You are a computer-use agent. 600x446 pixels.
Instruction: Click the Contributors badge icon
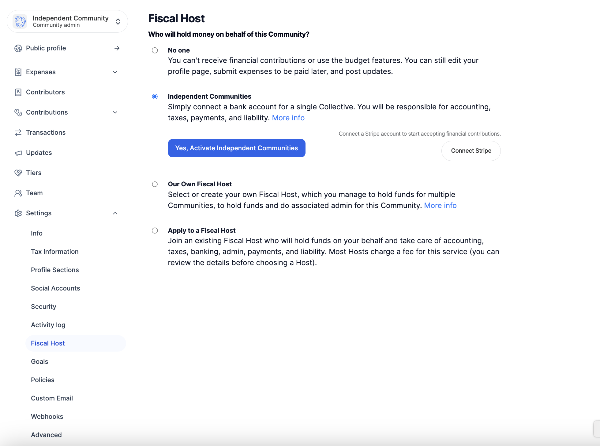coord(18,92)
